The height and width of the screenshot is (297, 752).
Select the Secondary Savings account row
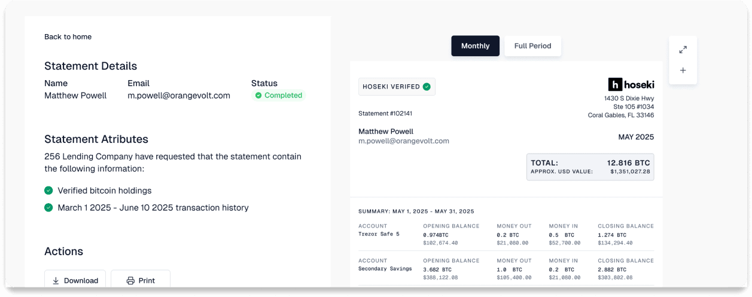point(506,270)
